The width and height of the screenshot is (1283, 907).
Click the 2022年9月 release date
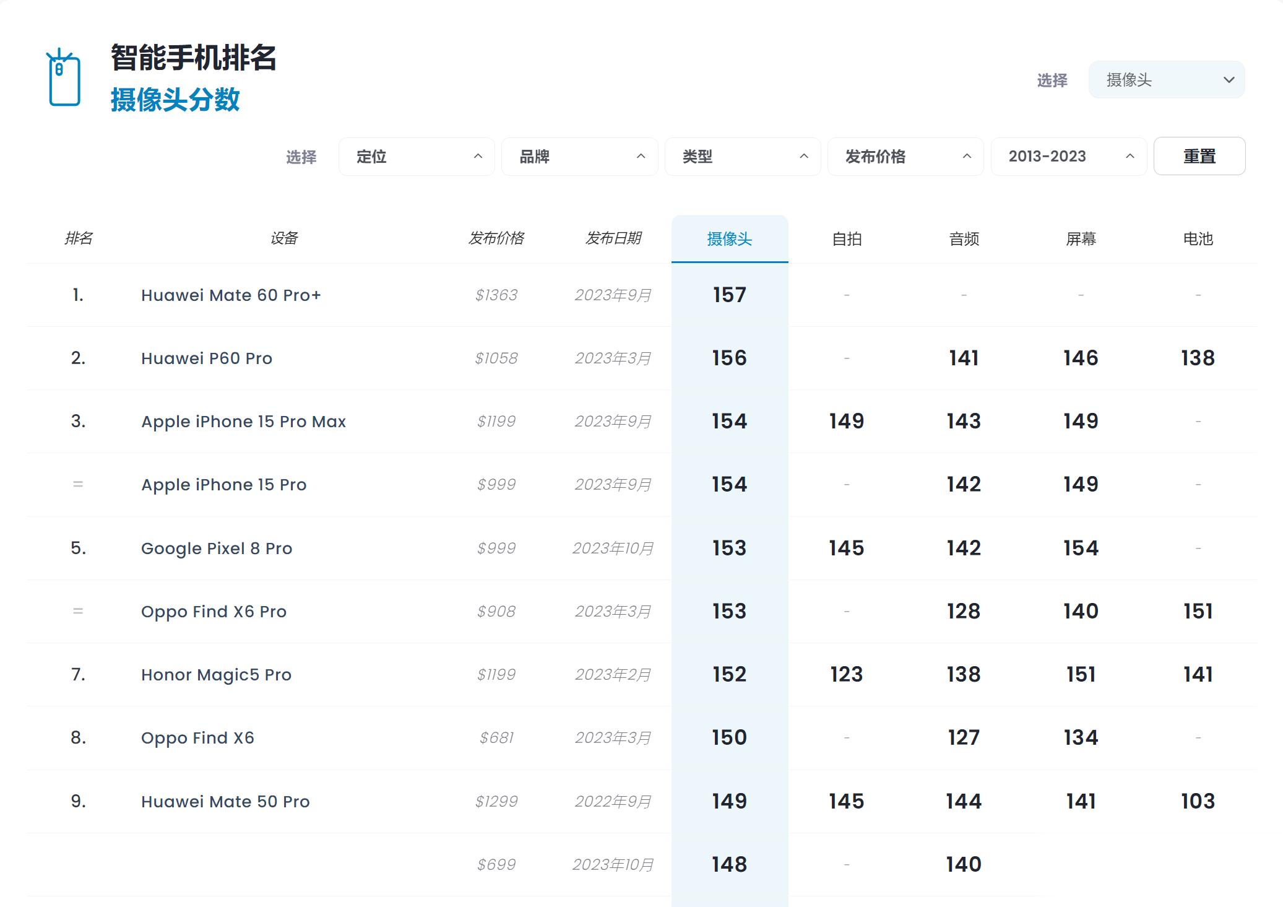[x=613, y=802]
